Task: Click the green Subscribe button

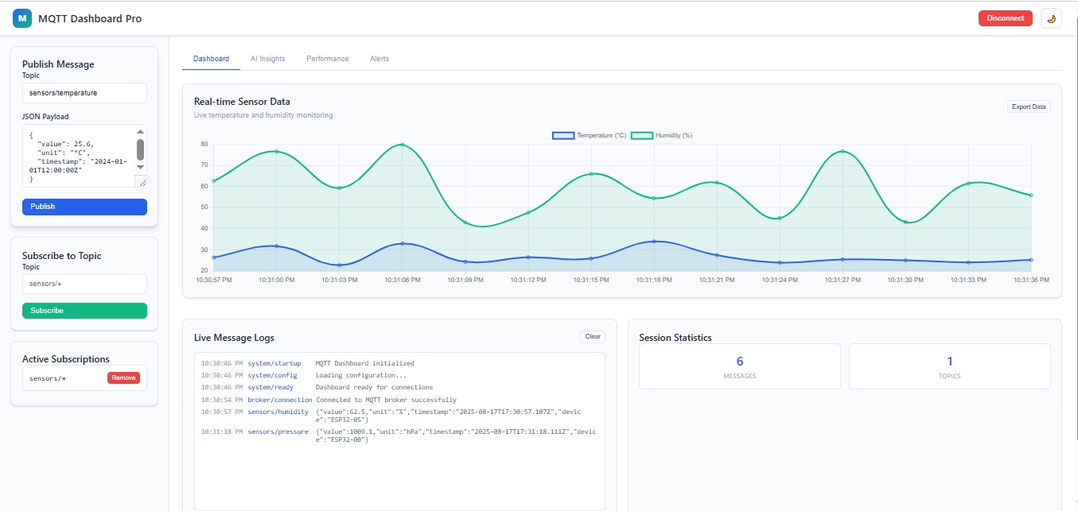Action: point(84,311)
